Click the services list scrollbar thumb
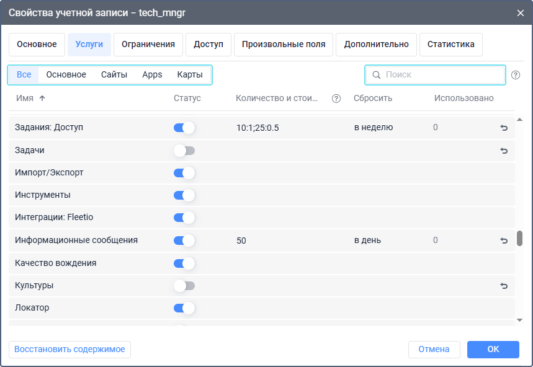 coord(519,239)
